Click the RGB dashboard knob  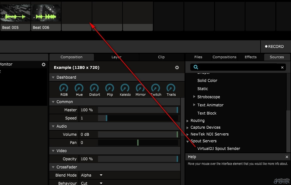click(64, 88)
